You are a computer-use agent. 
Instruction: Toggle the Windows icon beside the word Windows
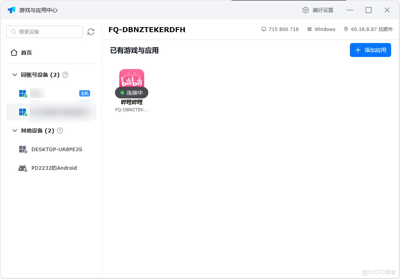(310, 29)
